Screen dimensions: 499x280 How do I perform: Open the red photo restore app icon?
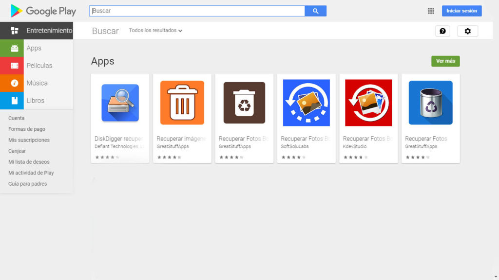[368, 103]
